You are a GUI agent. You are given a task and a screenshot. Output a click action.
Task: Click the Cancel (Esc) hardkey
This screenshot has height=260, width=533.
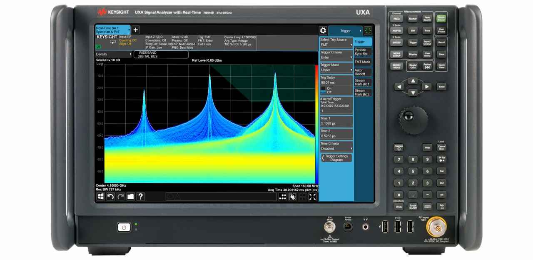[442, 147]
